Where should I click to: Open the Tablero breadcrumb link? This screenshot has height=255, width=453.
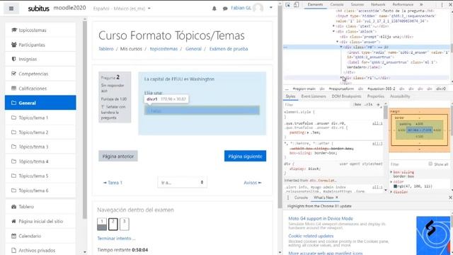click(x=106, y=49)
